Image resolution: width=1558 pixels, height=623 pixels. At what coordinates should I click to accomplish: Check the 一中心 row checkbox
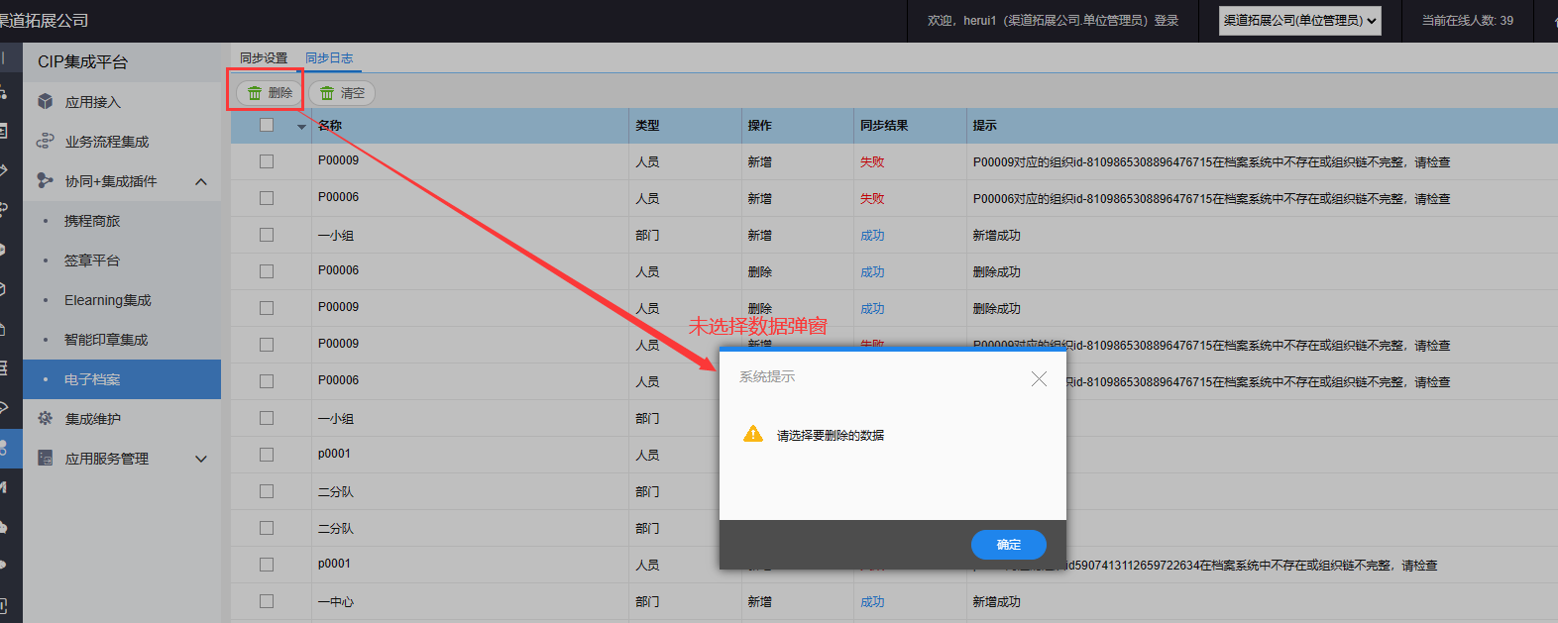(267, 601)
